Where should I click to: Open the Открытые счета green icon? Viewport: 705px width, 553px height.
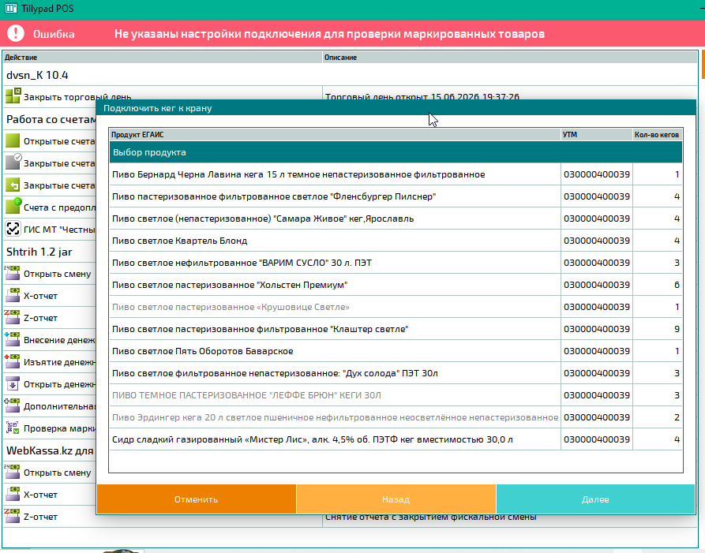click(13, 140)
